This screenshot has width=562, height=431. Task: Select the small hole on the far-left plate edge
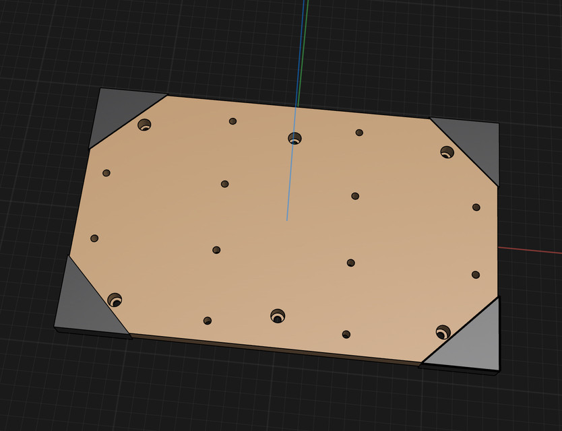coord(106,173)
